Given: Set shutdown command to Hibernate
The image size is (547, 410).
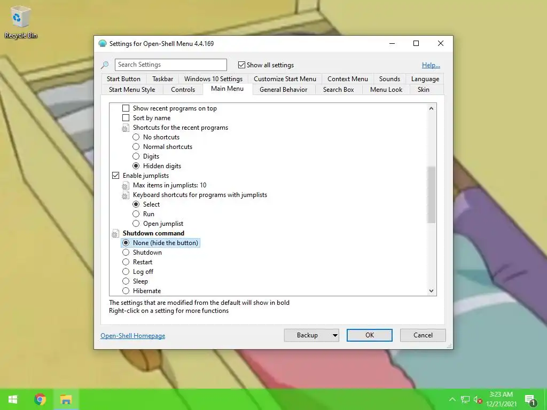Looking at the screenshot, I should point(126,291).
